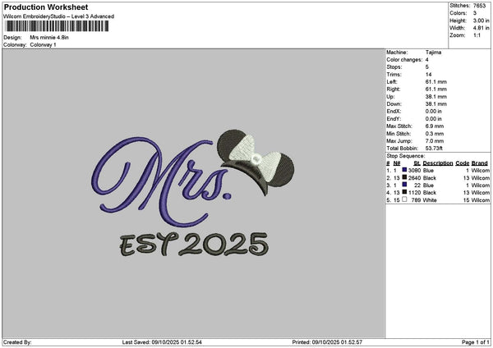Click the 'Colorway 1' value
This screenshot has height=348, width=493.
click(x=43, y=45)
